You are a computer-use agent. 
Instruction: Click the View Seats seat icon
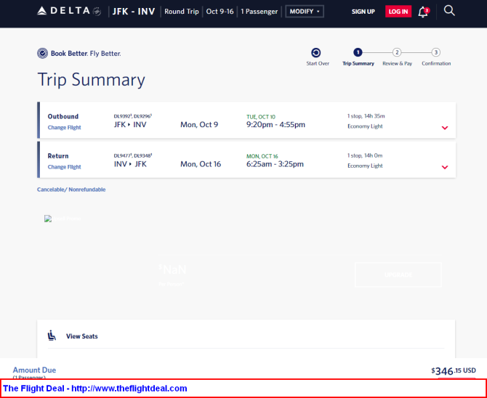point(52,336)
